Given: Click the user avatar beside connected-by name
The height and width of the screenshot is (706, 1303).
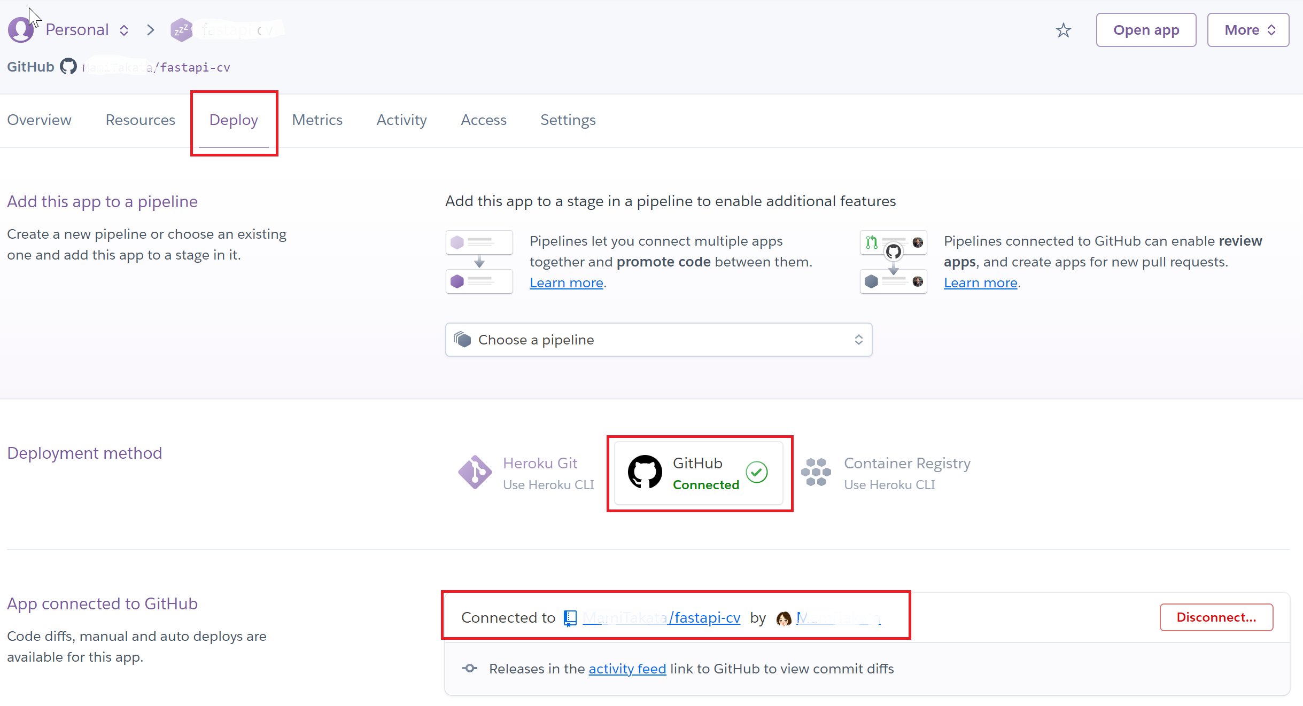Looking at the screenshot, I should 784,618.
